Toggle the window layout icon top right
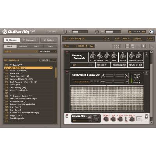Viewport: 156px width, 156px height. point(151,32)
